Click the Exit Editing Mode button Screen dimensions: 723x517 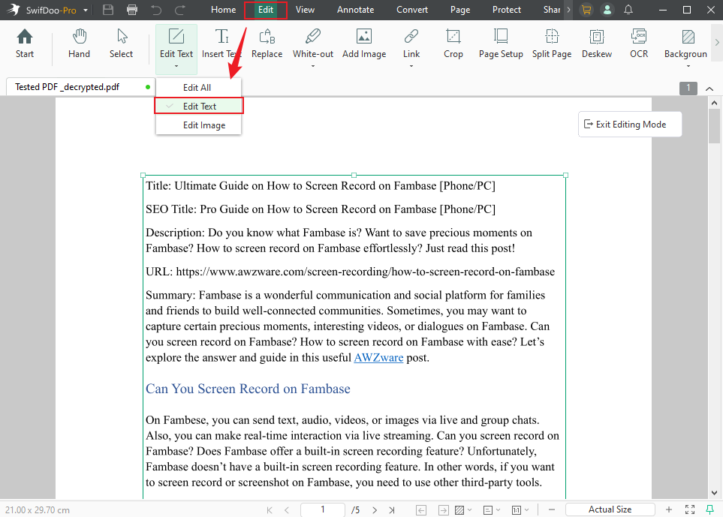click(630, 125)
